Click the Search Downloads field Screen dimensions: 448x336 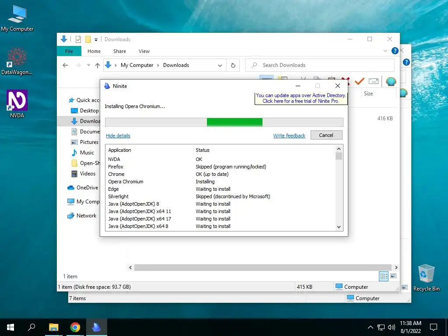coord(320,65)
